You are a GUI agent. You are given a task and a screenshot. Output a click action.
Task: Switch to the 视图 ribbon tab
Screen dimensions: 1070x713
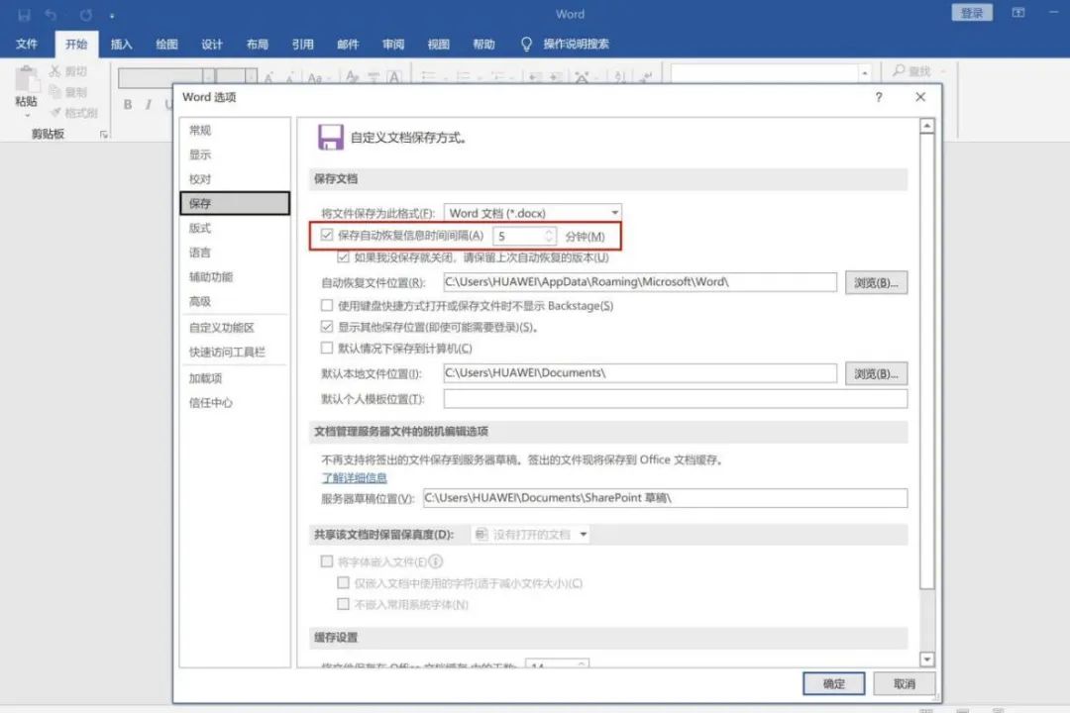coord(438,45)
